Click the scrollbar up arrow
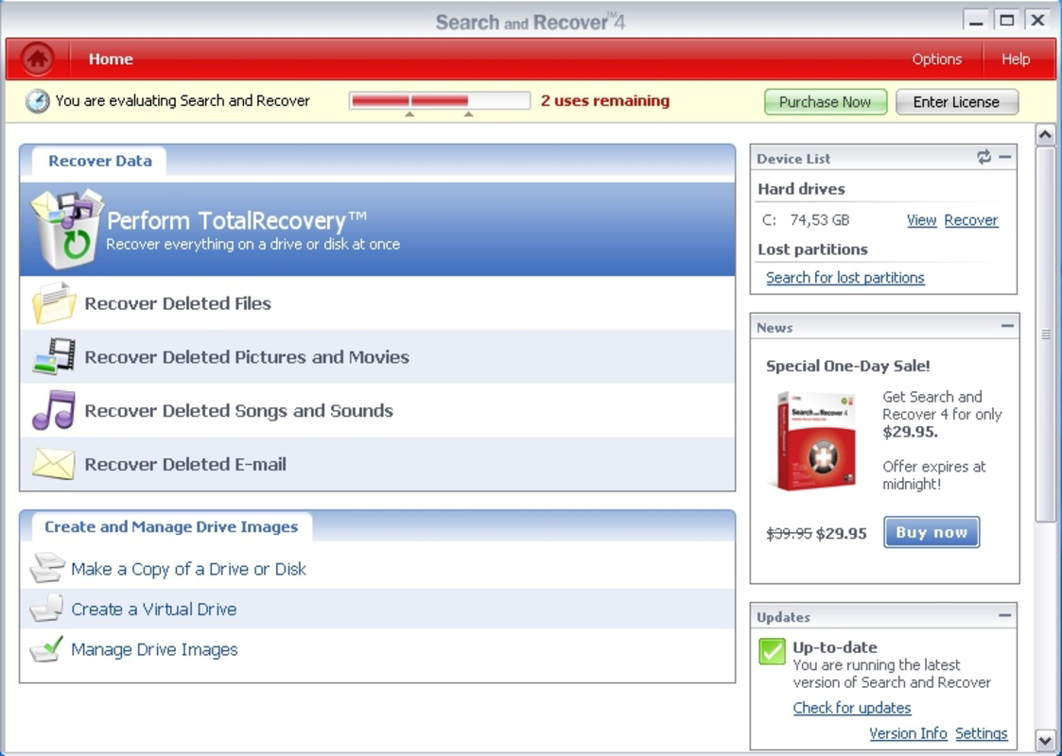The height and width of the screenshot is (756, 1062). click(1045, 135)
